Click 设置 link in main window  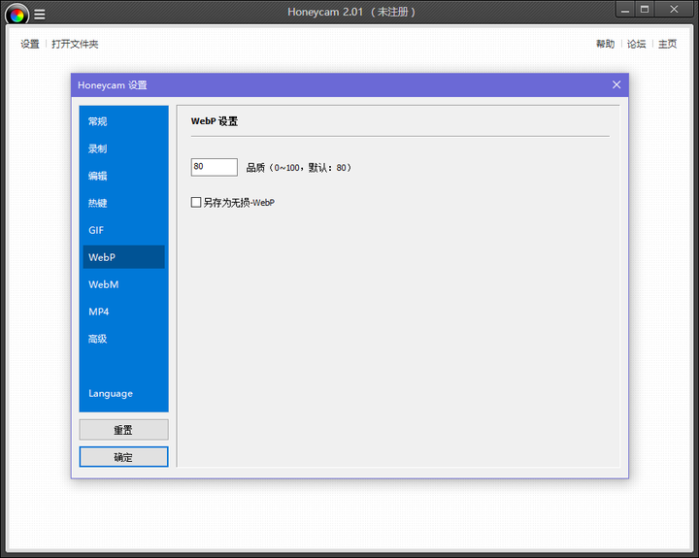[30, 44]
